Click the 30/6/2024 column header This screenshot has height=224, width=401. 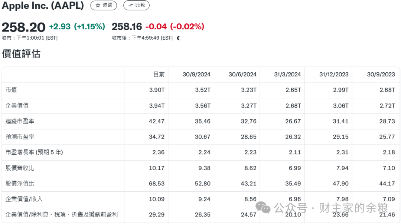tap(242, 74)
